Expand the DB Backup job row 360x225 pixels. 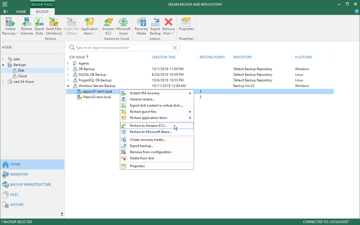pos(68,69)
